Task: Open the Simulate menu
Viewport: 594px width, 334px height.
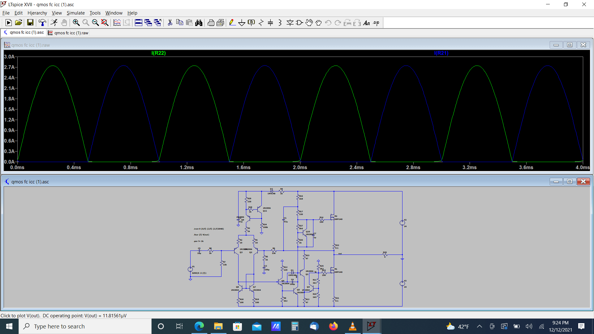Action: click(75, 13)
